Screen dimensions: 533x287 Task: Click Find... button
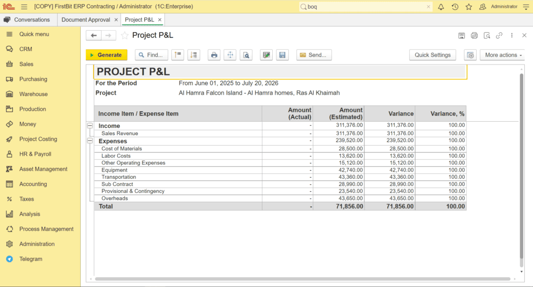pyautogui.click(x=151, y=55)
